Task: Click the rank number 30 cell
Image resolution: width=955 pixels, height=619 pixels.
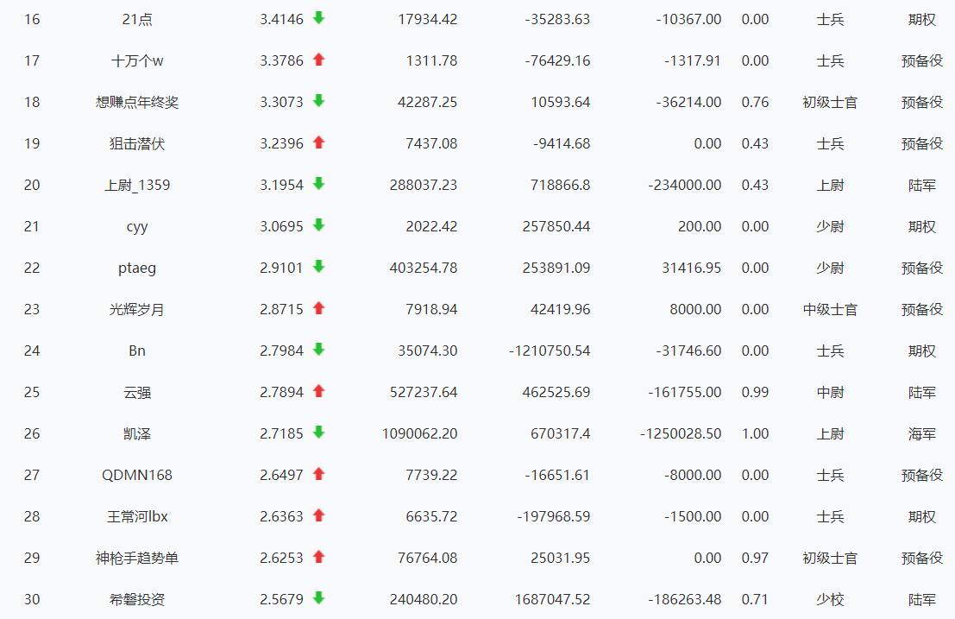Action: click(x=32, y=599)
